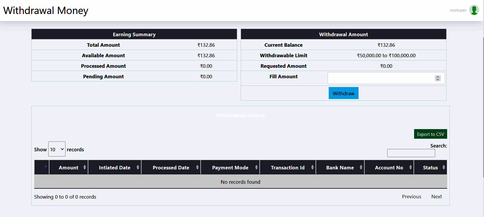The height and width of the screenshot is (217, 484).
Task: Select the 'No records found' row text
Action: (240, 182)
